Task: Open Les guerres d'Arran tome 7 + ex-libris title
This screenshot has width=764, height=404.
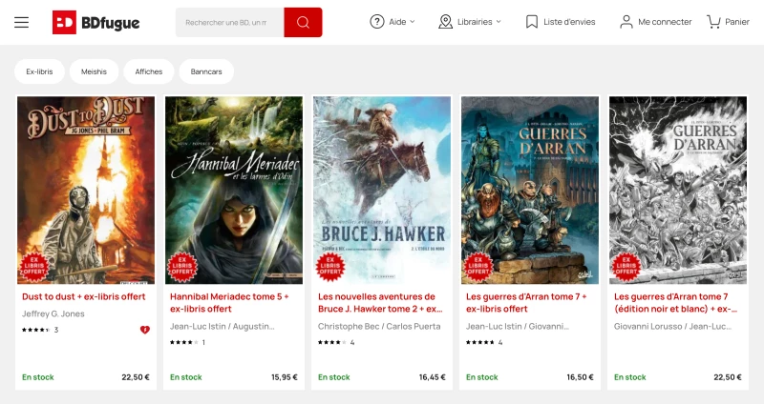Action: [x=526, y=302]
